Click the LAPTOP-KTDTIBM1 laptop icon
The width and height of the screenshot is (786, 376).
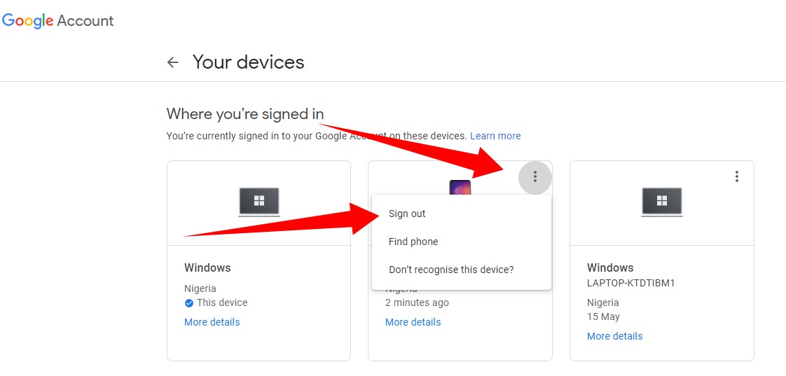coord(662,202)
